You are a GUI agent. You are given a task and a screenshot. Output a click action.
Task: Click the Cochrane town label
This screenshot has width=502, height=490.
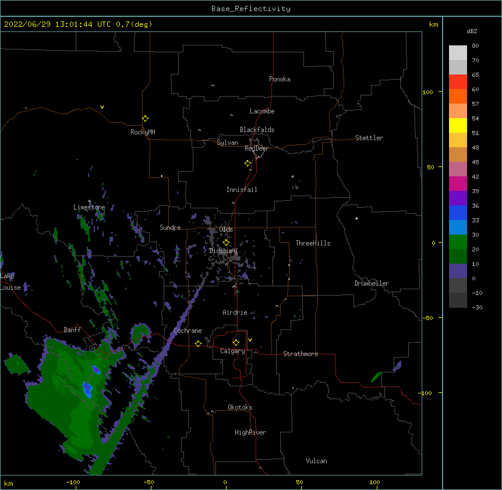(188, 331)
